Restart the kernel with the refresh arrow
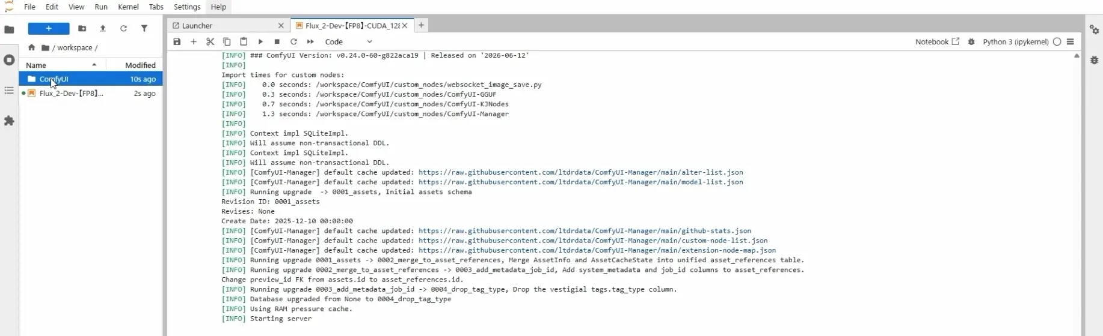Screen dimensions: 1103x336 point(293,42)
